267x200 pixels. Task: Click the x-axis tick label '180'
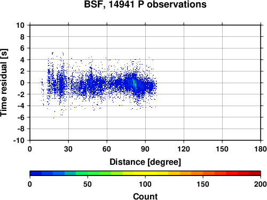point(261,149)
